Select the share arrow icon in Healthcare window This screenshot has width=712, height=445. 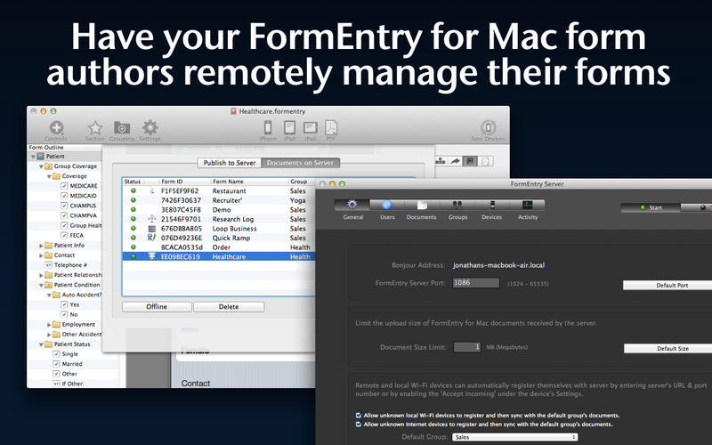click(455, 161)
